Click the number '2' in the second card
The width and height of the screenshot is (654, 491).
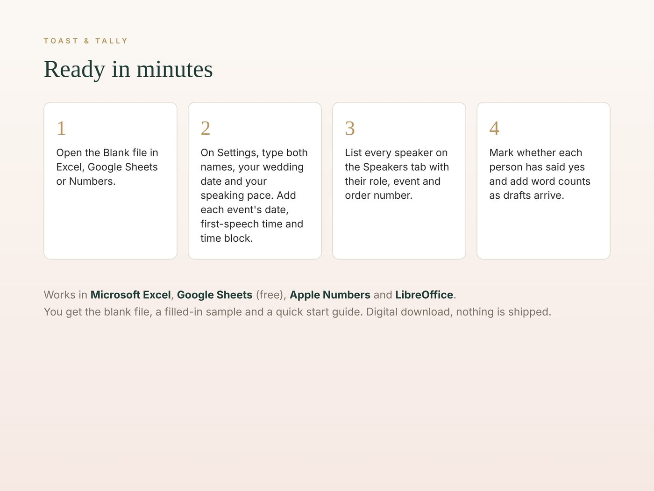tap(206, 128)
